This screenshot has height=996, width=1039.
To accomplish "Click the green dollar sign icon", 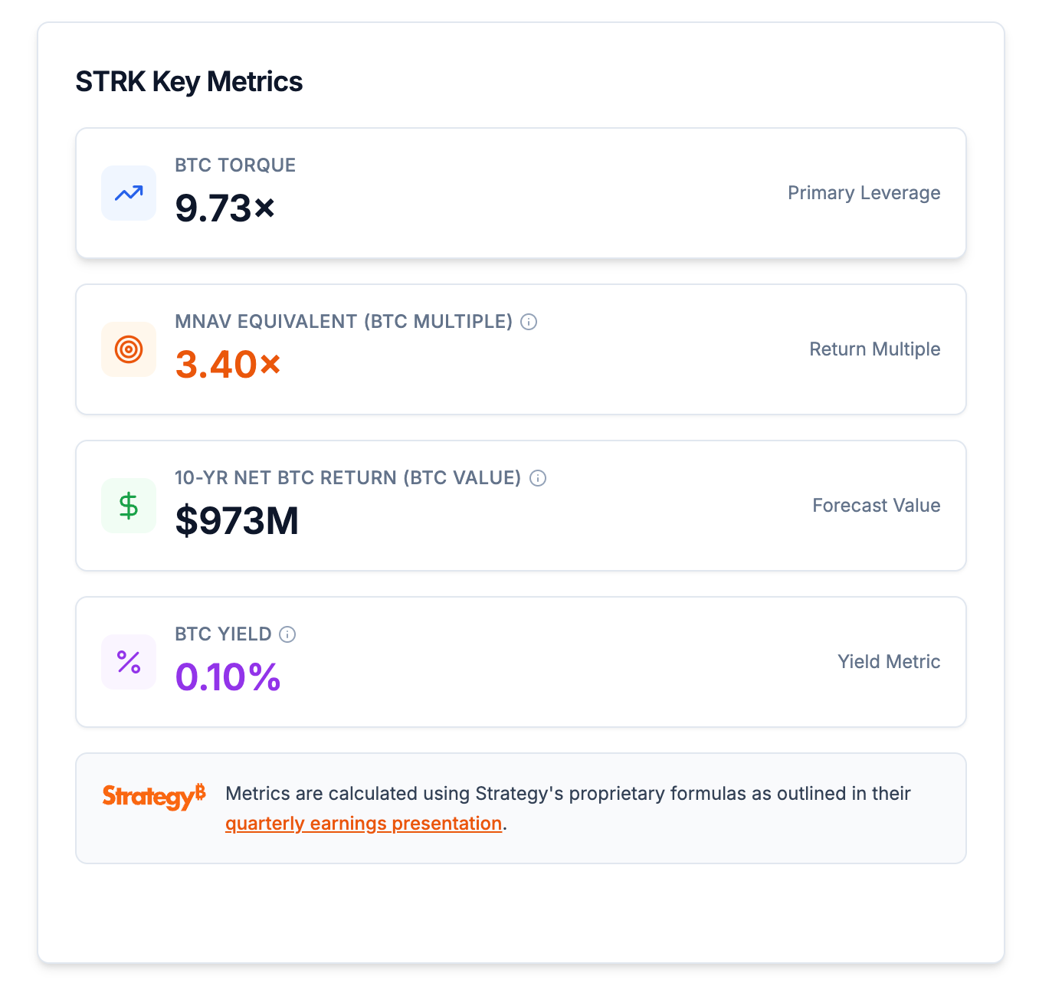I will point(129,506).
